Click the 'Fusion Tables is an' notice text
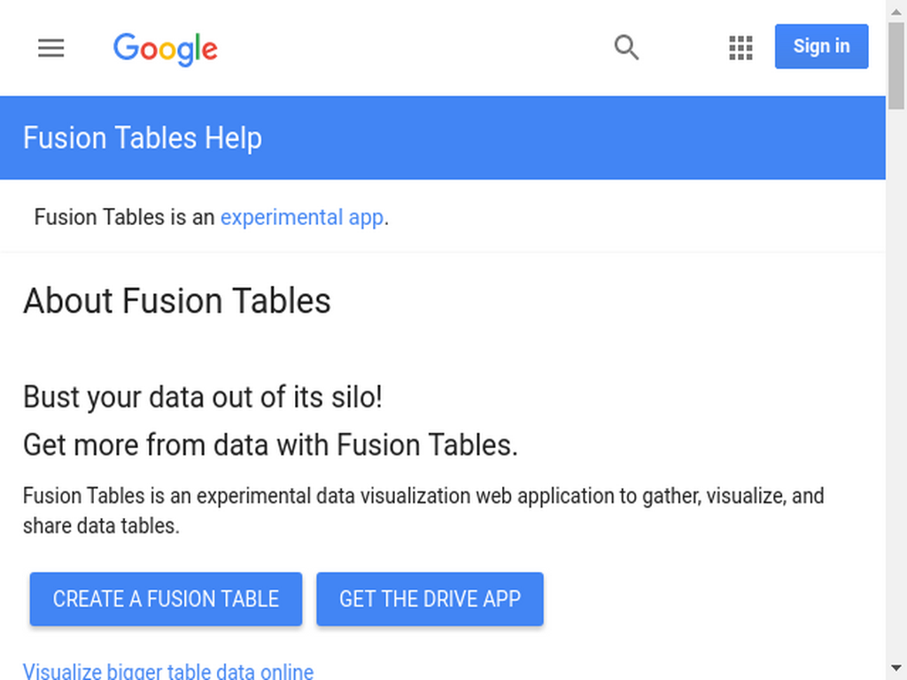Viewport: 907px width, 680px height. [124, 218]
